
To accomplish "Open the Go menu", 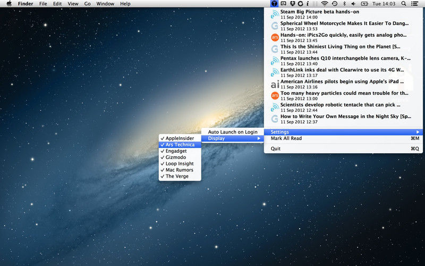I will coord(87,4).
